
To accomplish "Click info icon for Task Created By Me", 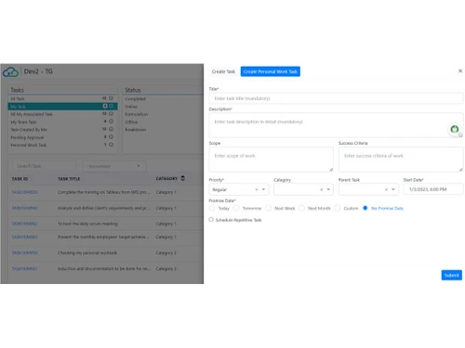I will click(x=111, y=129).
